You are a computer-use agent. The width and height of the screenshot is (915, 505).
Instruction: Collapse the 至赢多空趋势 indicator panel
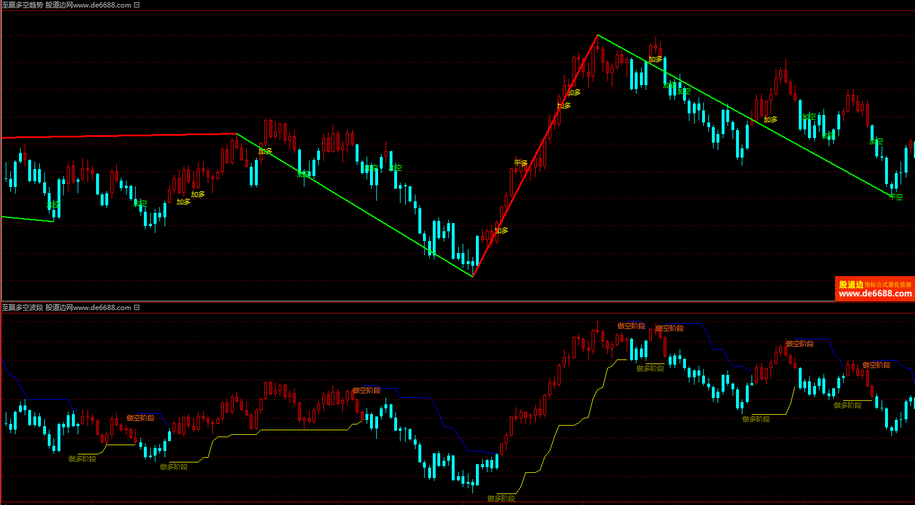136,5
